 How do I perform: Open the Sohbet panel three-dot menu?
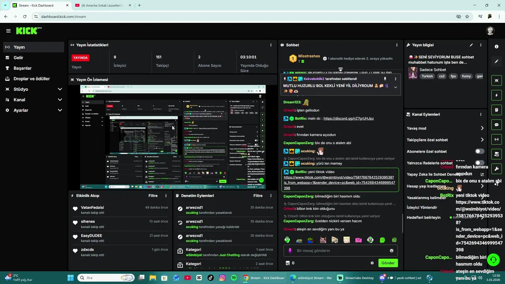point(397,45)
